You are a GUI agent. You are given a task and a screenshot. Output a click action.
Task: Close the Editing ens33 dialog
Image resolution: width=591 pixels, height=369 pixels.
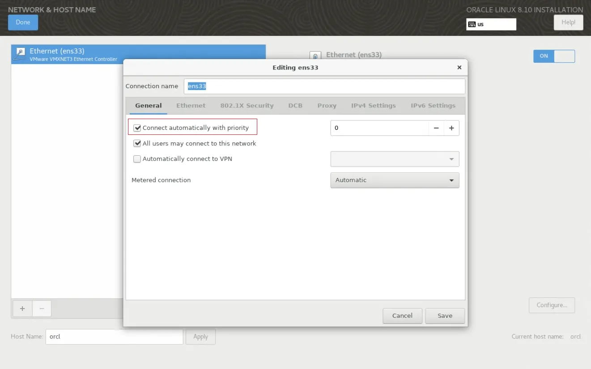459,68
